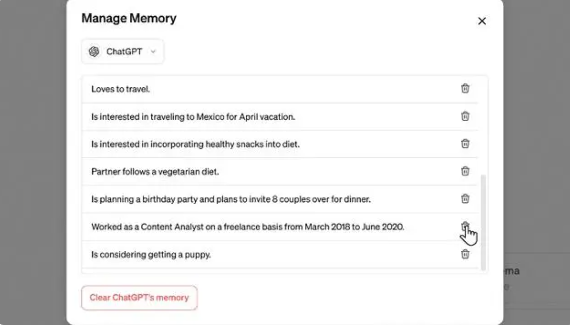This screenshot has width=570, height=325.
Task: Click Clear ChatGPT's memory button
Action: (139, 298)
